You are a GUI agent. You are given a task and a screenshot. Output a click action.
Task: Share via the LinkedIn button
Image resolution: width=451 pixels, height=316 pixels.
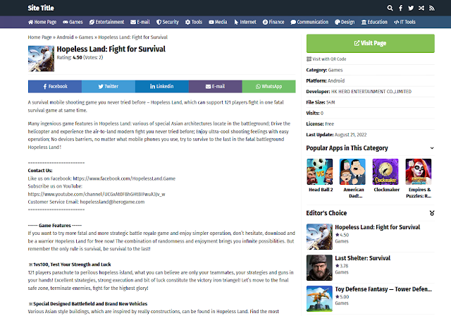coord(162,86)
